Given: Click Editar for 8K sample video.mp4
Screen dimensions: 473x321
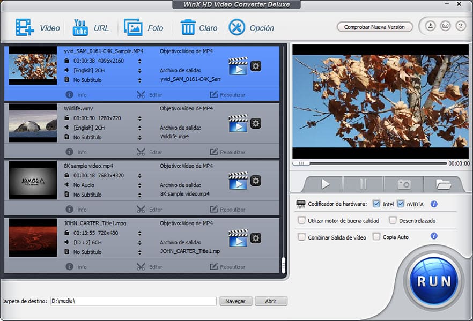Looking at the screenshot, I should click(x=149, y=209).
